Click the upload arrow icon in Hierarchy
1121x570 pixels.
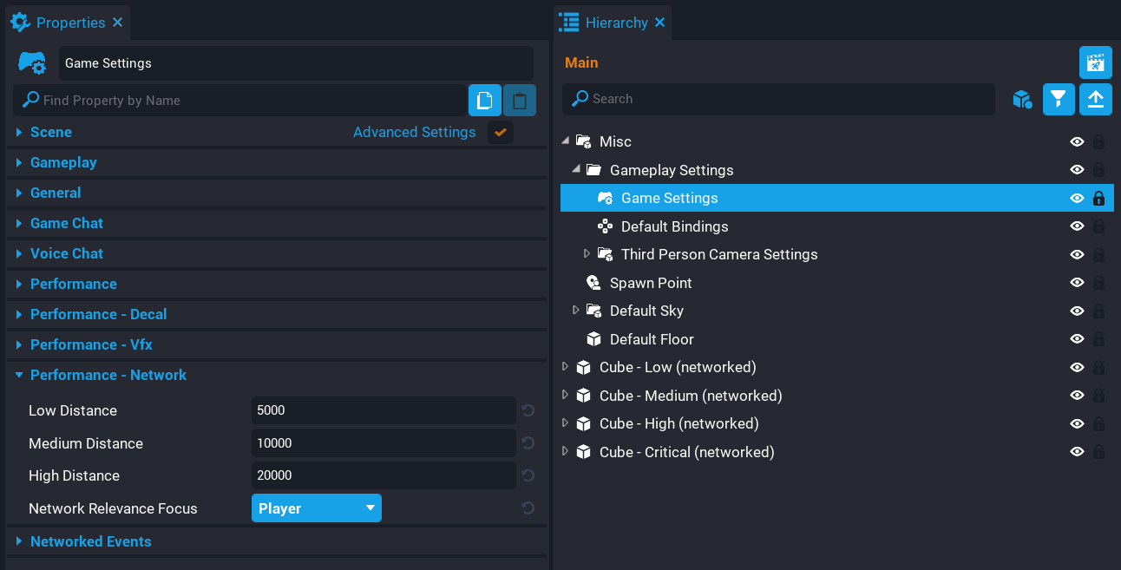[x=1095, y=100]
